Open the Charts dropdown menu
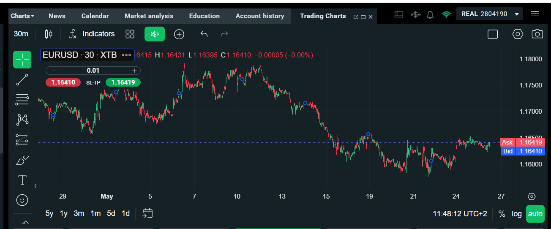The image size is (551, 229). 23,16
